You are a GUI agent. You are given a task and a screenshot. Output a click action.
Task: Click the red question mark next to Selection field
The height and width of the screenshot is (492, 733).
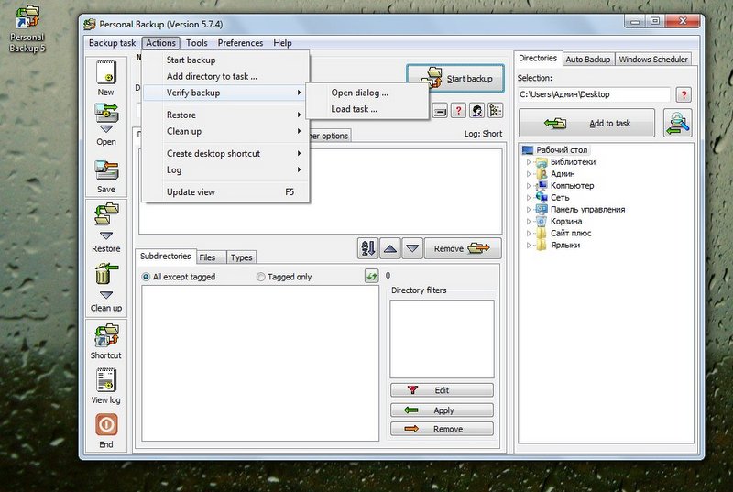tap(684, 95)
